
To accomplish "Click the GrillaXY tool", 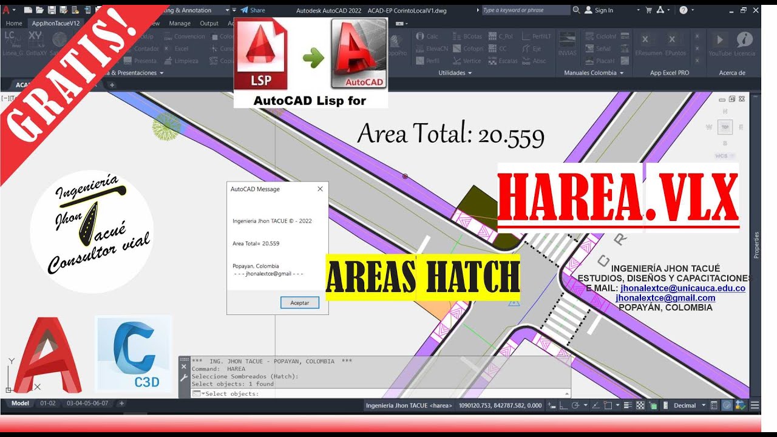I will coord(35,43).
